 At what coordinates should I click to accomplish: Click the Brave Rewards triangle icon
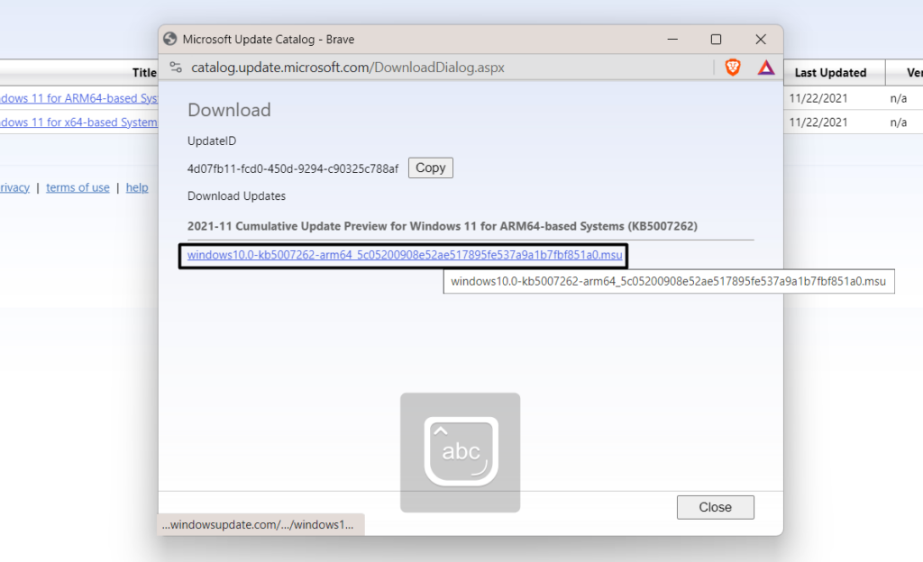766,68
